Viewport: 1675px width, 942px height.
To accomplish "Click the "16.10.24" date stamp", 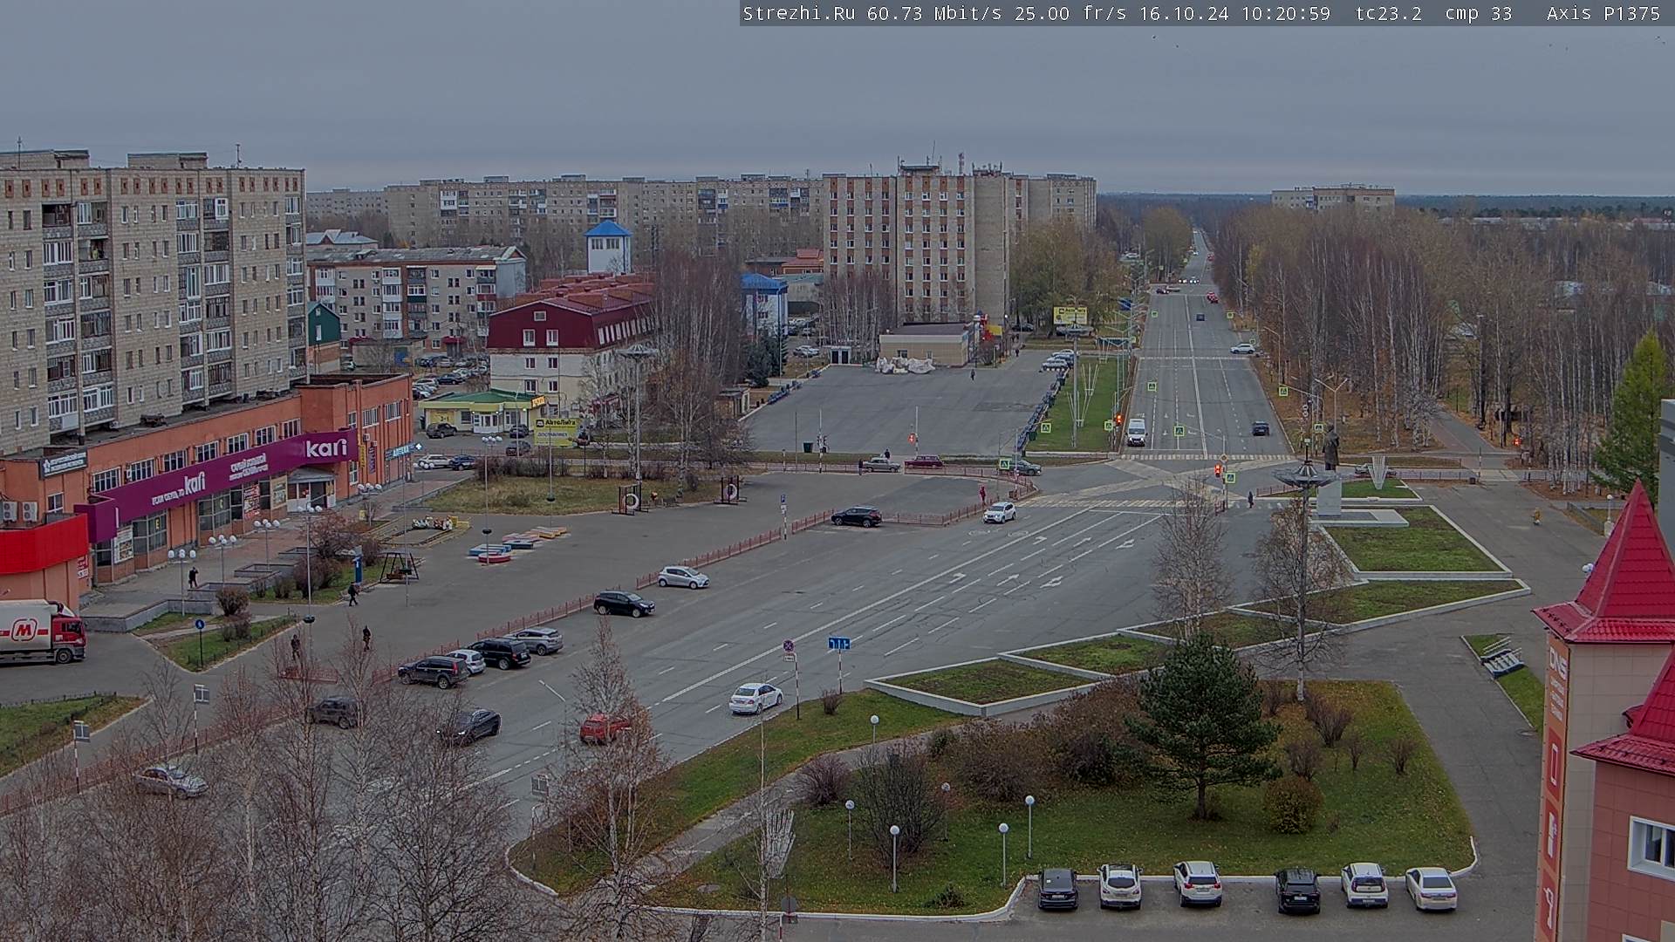I will pos(1185,13).
